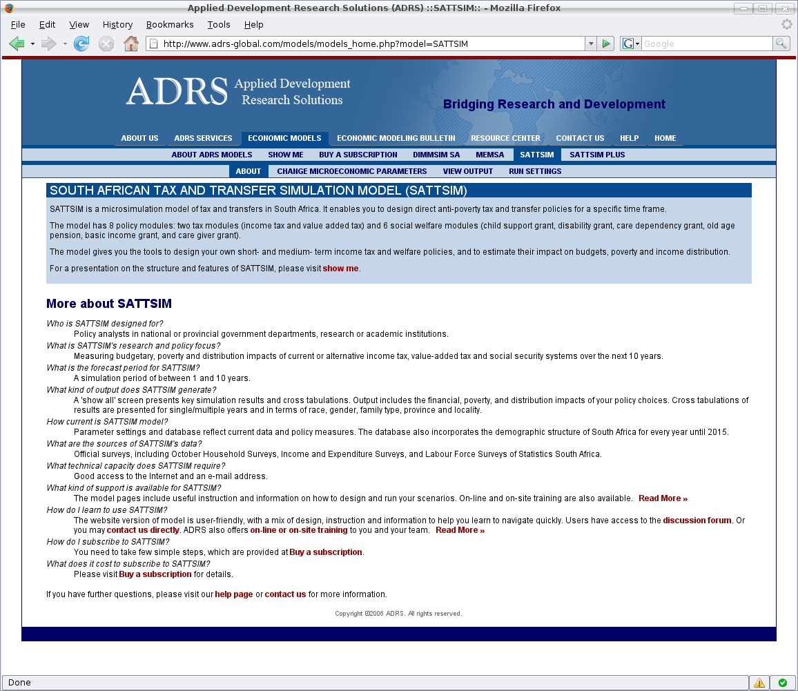
Task: Open the View Output tab
Action: click(x=467, y=171)
